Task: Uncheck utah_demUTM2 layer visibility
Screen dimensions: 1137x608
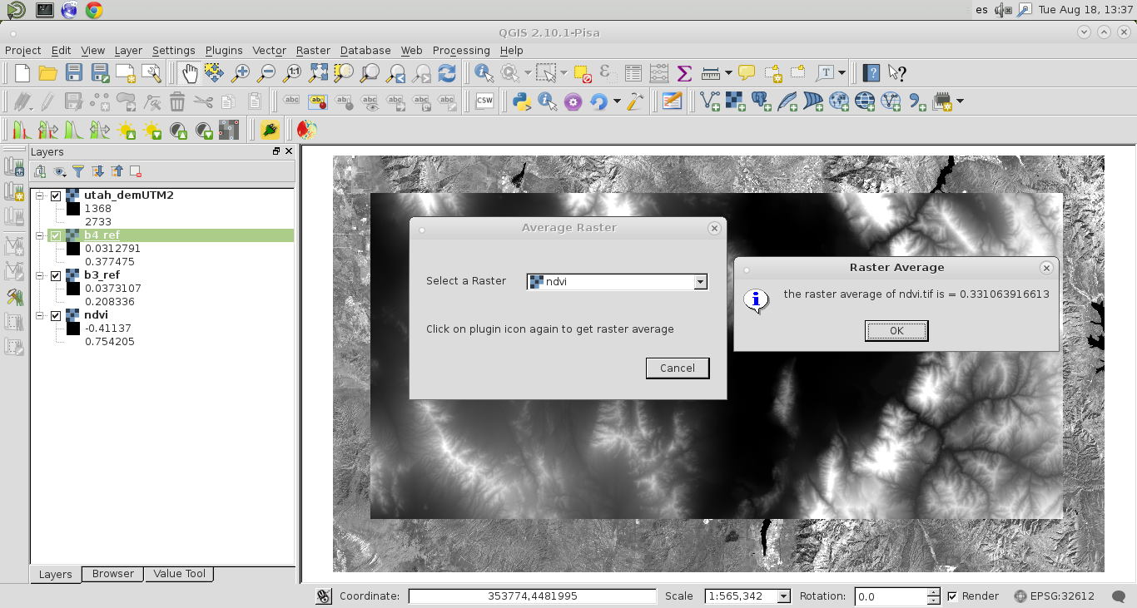Action: point(56,196)
